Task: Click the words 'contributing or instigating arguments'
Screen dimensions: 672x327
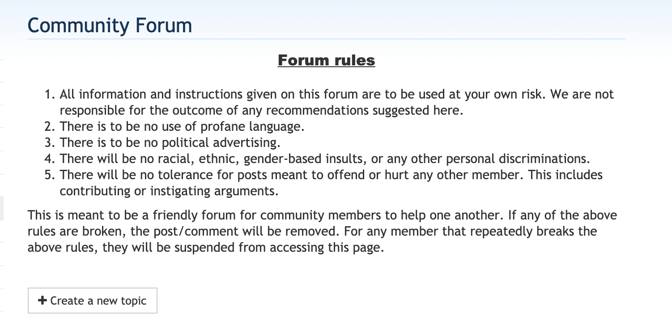Action: [x=169, y=191]
